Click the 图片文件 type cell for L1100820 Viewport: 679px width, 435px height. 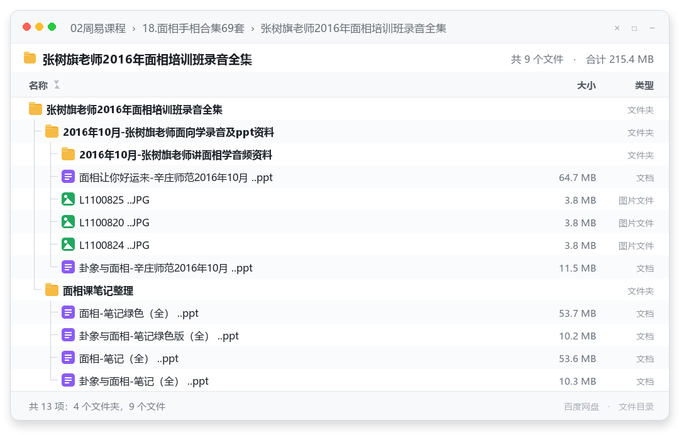pos(636,223)
